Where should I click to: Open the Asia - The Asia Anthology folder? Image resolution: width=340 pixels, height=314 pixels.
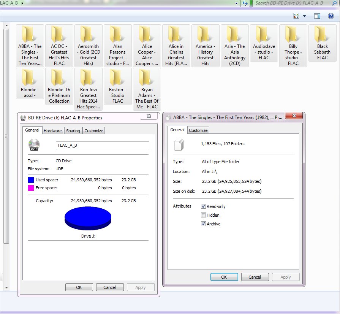[x=235, y=46]
